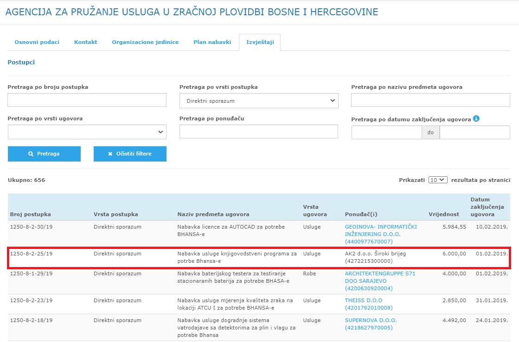Click the agency title heading
The image size is (519, 342).
pos(192,12)
